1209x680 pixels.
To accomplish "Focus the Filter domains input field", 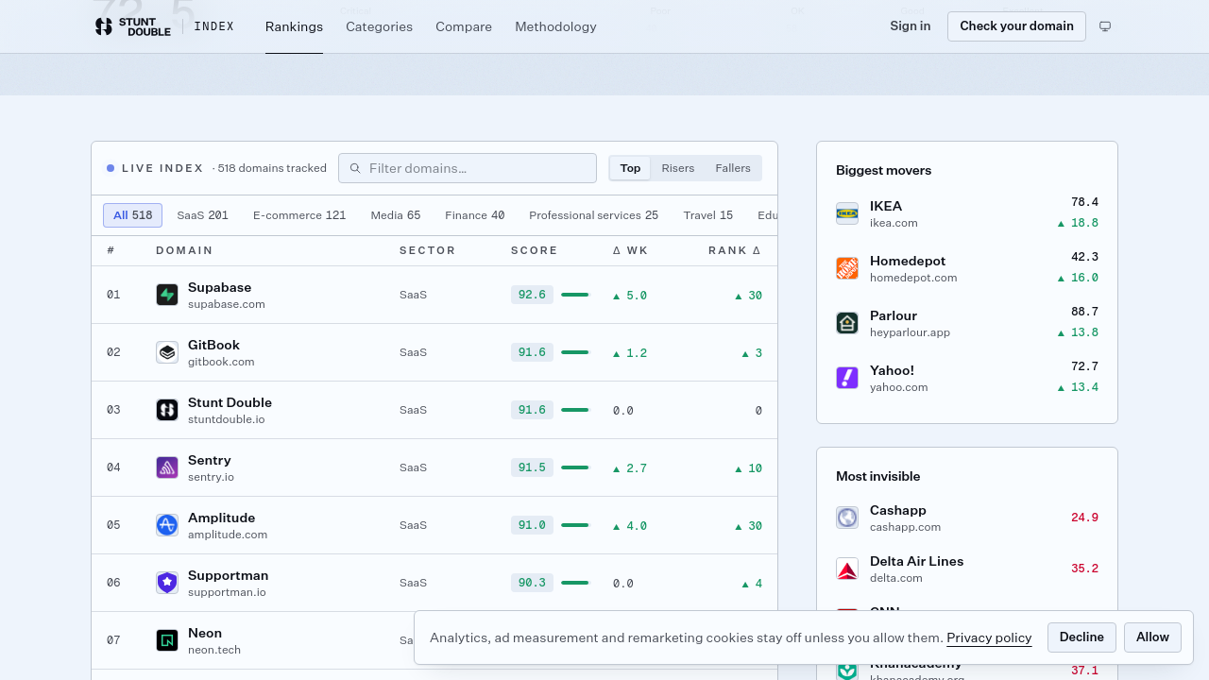I will coord(468,168).
